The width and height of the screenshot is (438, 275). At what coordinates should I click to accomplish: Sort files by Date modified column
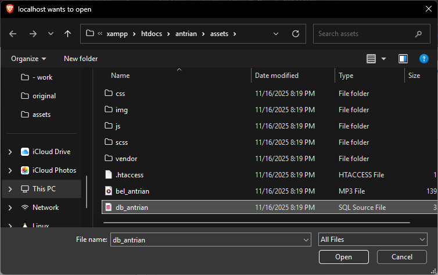tap(277, 76)
